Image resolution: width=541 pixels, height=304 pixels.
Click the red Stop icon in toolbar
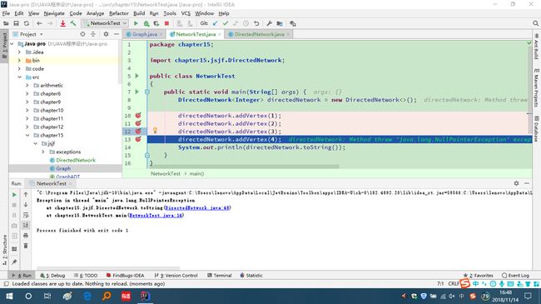[x=166, y=23]
